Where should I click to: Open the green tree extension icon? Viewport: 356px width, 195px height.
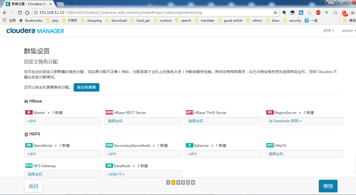pos(327,13)
